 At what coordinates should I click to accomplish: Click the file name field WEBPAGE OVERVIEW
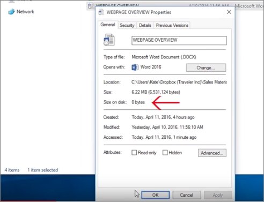pos(179,40)
